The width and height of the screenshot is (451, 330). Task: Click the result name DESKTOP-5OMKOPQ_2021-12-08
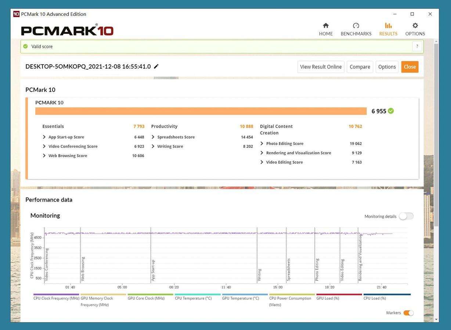(x=88, y=66)
